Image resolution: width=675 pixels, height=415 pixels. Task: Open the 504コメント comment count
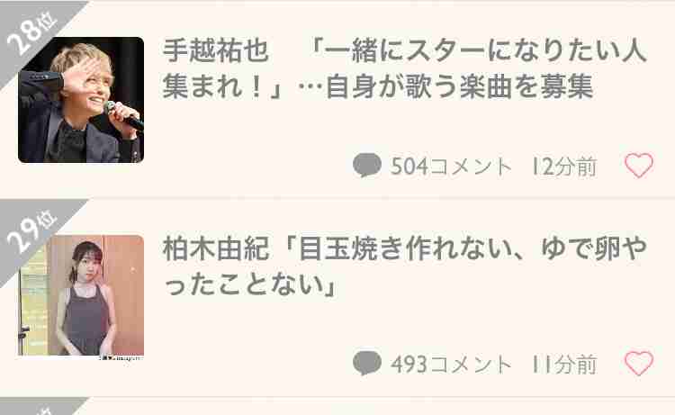point(451,167)
